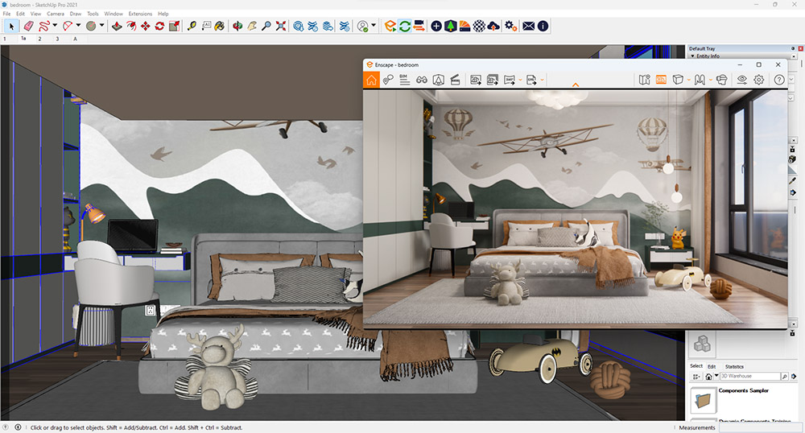Select the Pan hand tool
Image resolution: width=805 pixels, height=433 pixels.
point(252,26)
